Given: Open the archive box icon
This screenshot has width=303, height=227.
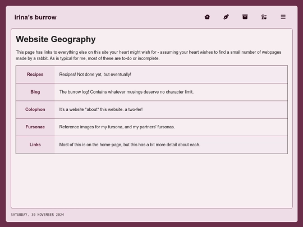Looking at the screenshot, I should (245, 17).
